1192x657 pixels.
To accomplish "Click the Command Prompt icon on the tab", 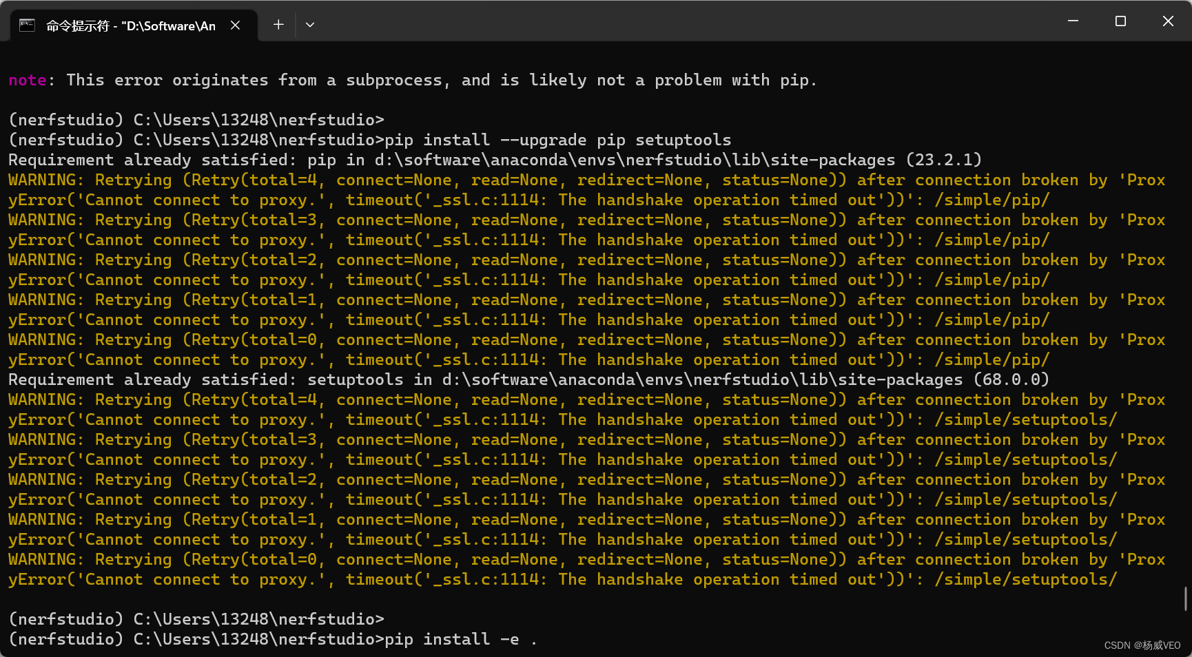I will coord(25,25).
